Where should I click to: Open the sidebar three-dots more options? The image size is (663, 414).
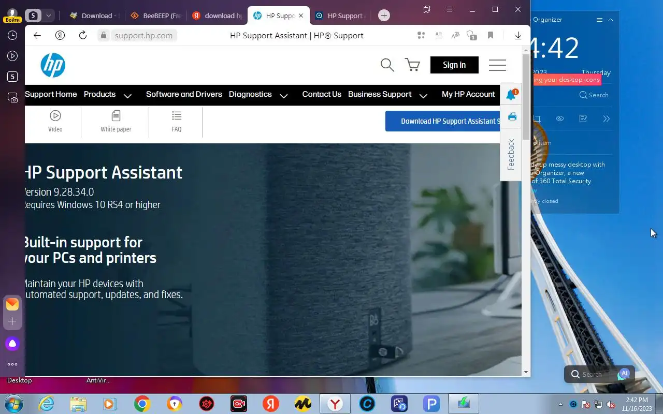[12, 364]
